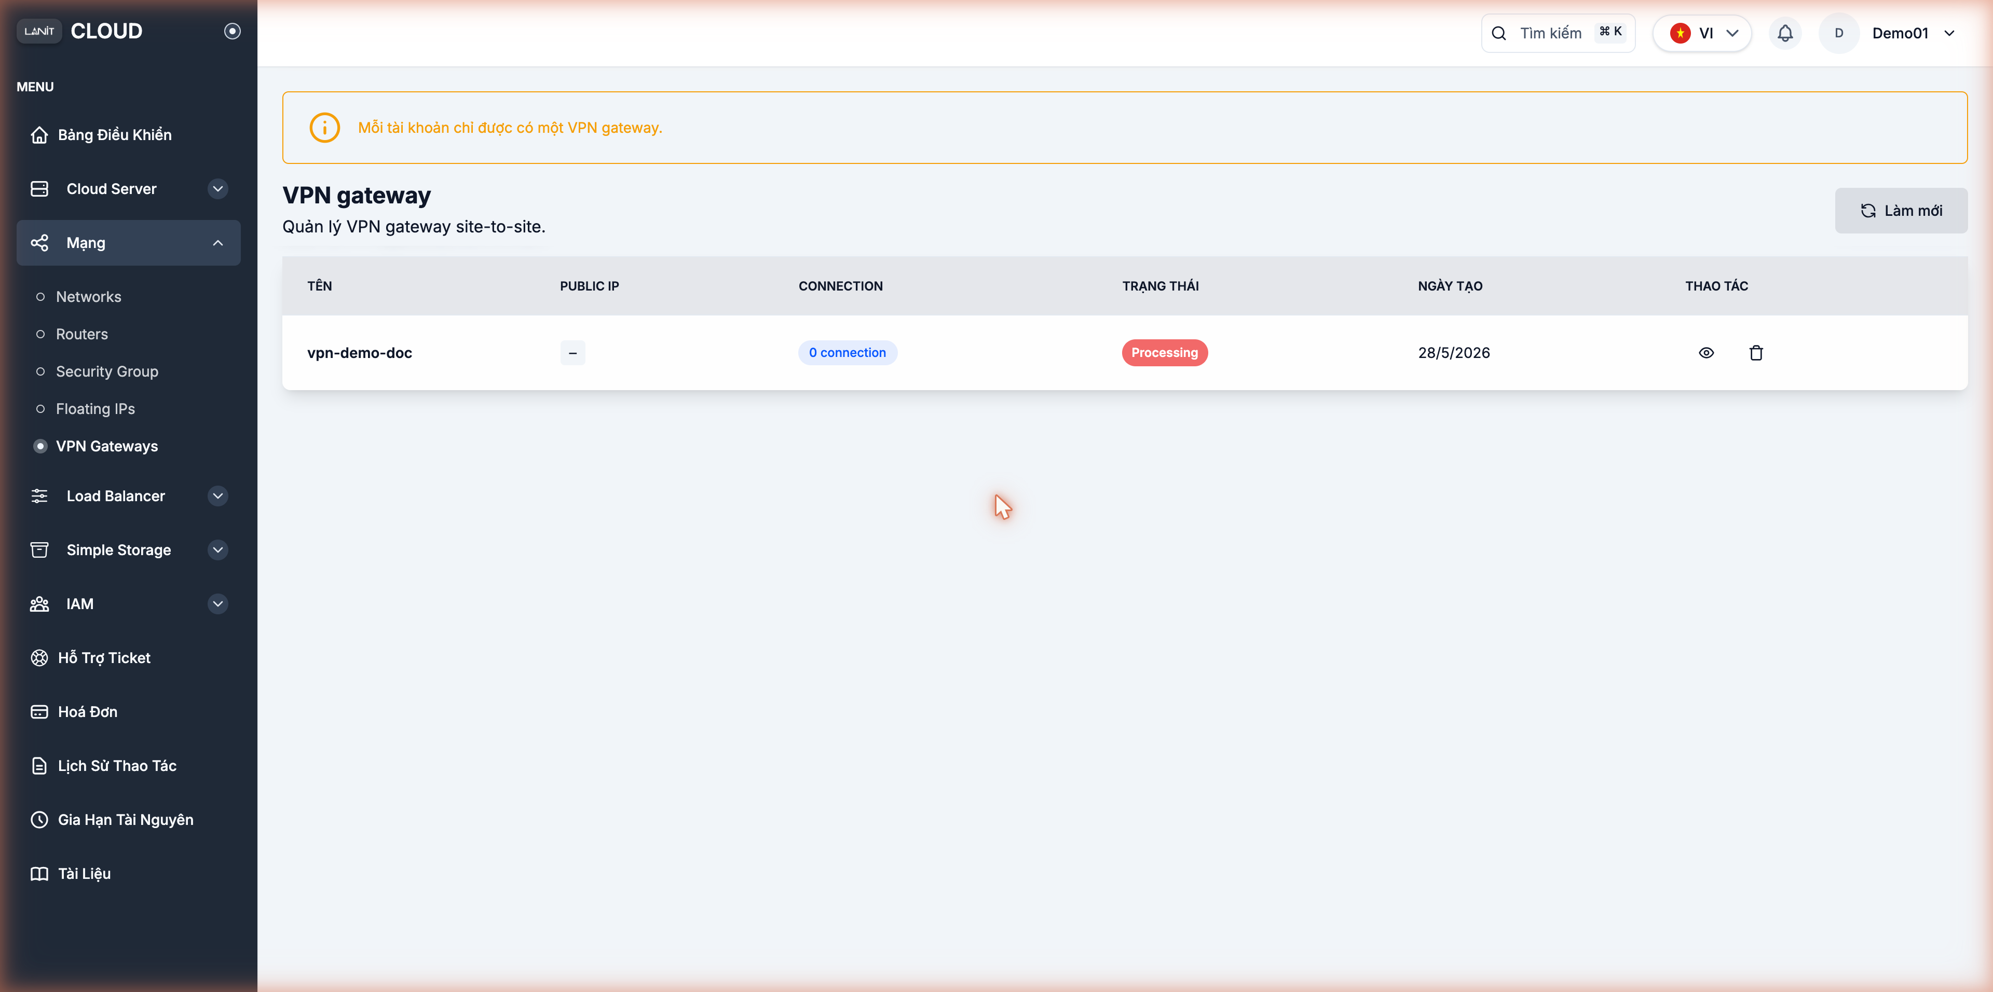Click the THAO TÁC column header
Screen dimensions: 1993x992
[1717, 286]
